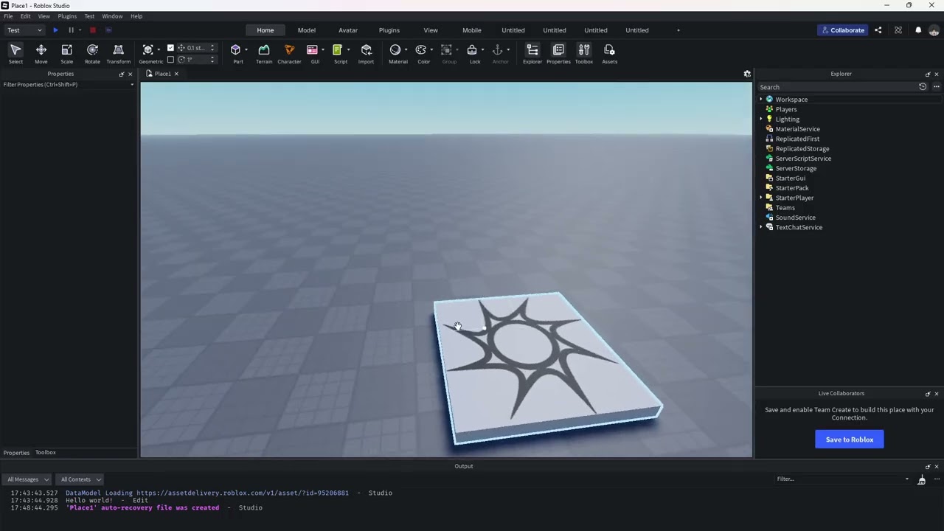Open the Geometric mode dropdown arrow

pyautogui.click(x=159, y=50)
